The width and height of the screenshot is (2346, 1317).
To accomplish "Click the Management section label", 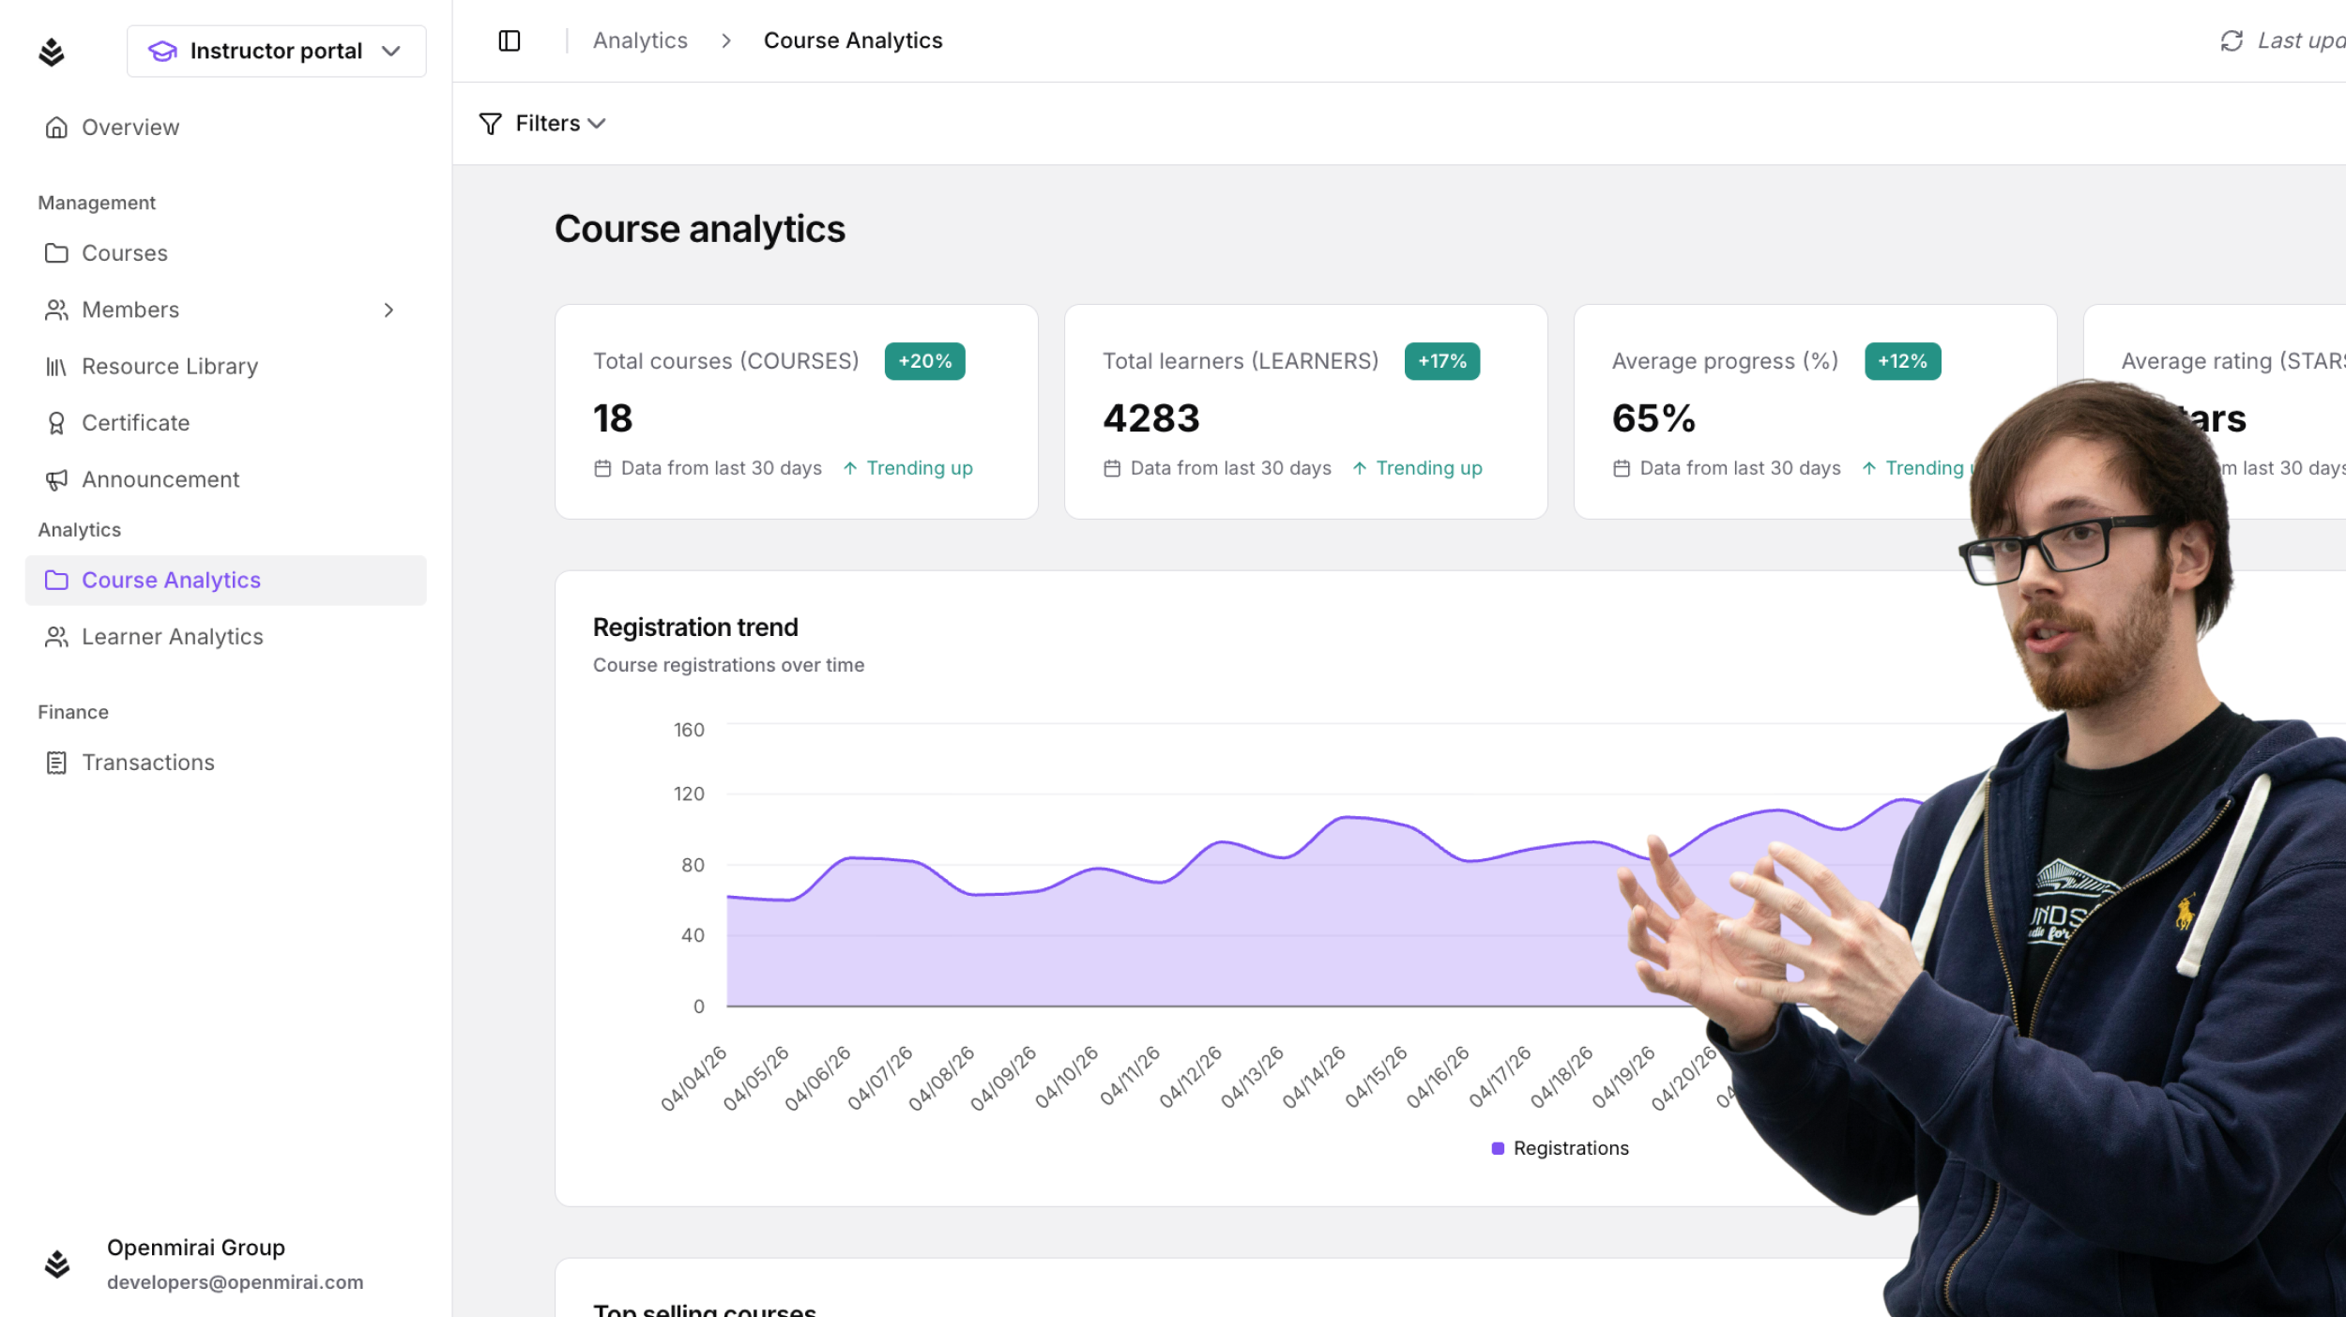I will click(97, 203).
